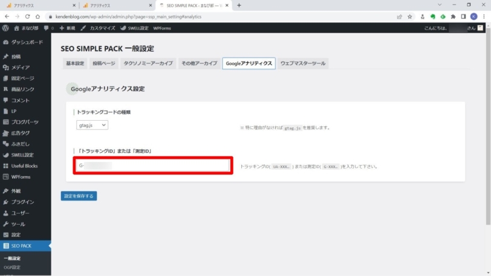Click the share page icon

(399, 16)
